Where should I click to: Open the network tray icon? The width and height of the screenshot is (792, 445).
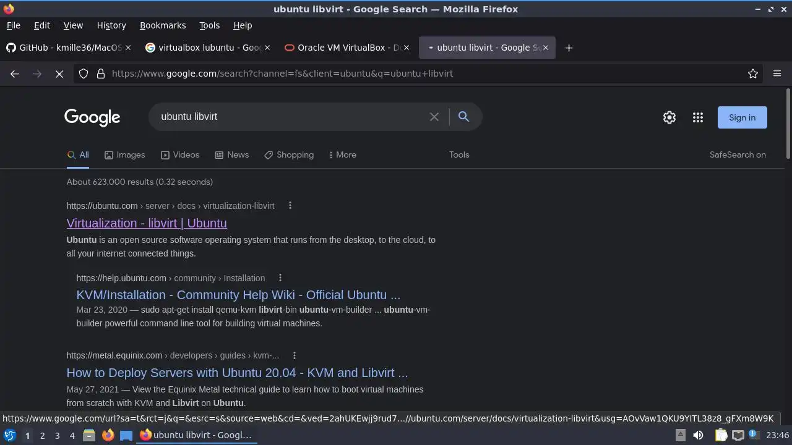(x=738, y=435)
